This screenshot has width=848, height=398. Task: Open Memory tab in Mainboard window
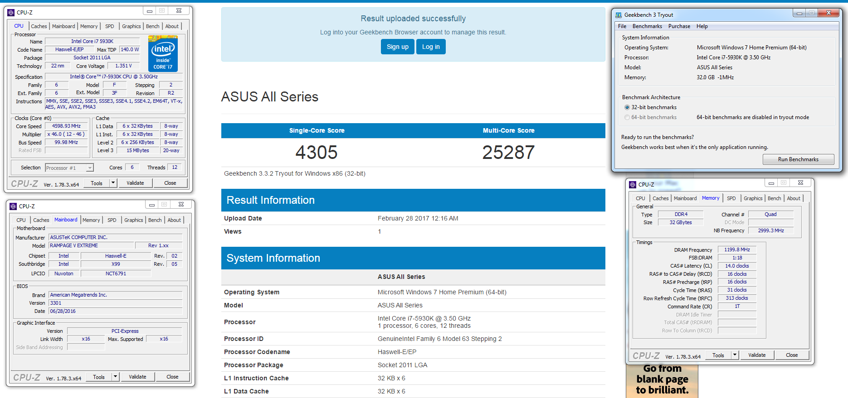(x=91, y=220)
